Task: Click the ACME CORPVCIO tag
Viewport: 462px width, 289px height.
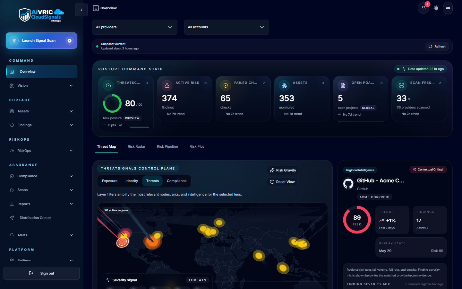Action: point(374,197)
